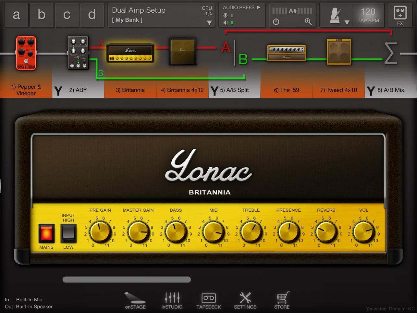417x313 pixels.
Task: Expand the preset list dropdown arrow
Action: 209,23
